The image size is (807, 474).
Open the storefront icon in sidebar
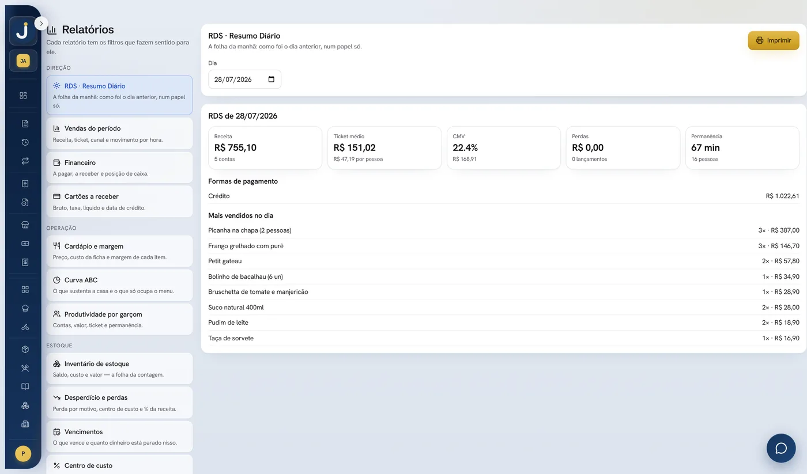click(25, 225)
